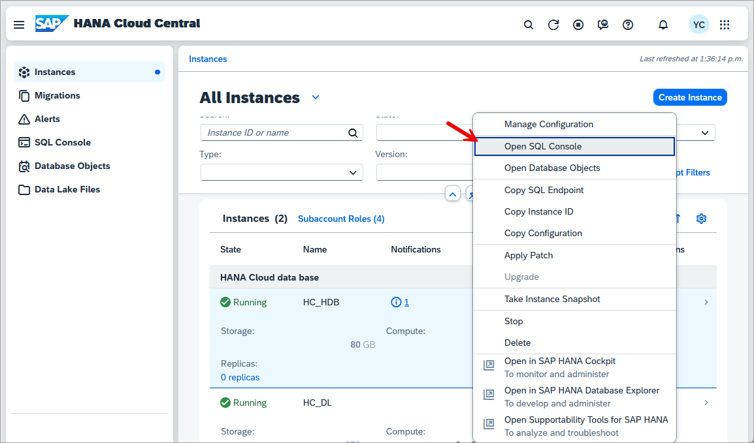This screenshot has width=754, height=443.
Task: Select Manage Configuration menu item
Action: (x=574, y=125)
